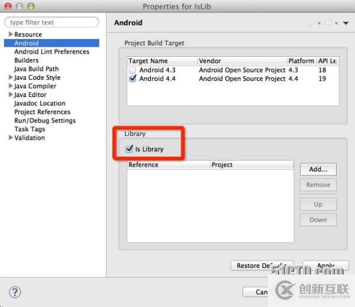Click the Platform column header
Image resolution: width=355 pixels, height=307 pixels.
302,61
